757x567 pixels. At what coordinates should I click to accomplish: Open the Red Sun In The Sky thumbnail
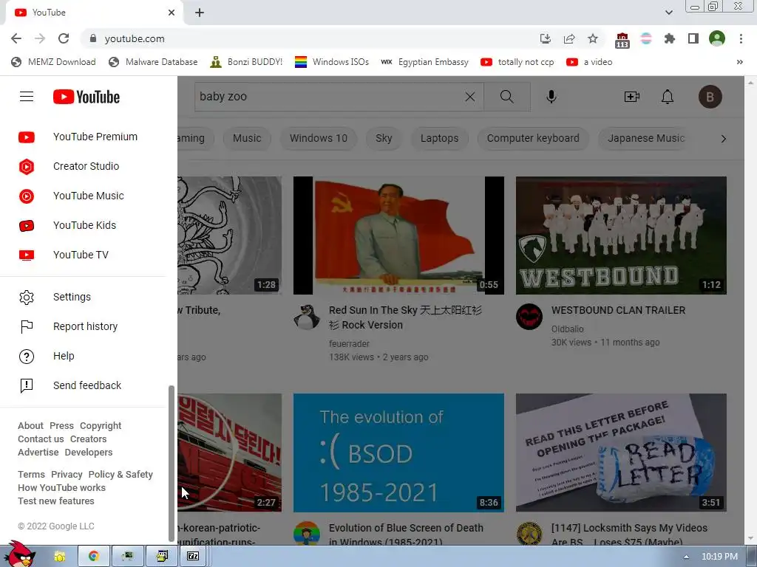point(398,236)
